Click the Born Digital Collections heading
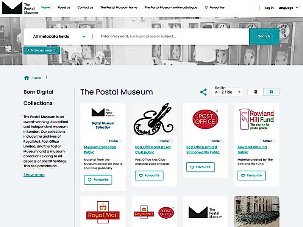The image size is (303, 227). tap(38, 98)
